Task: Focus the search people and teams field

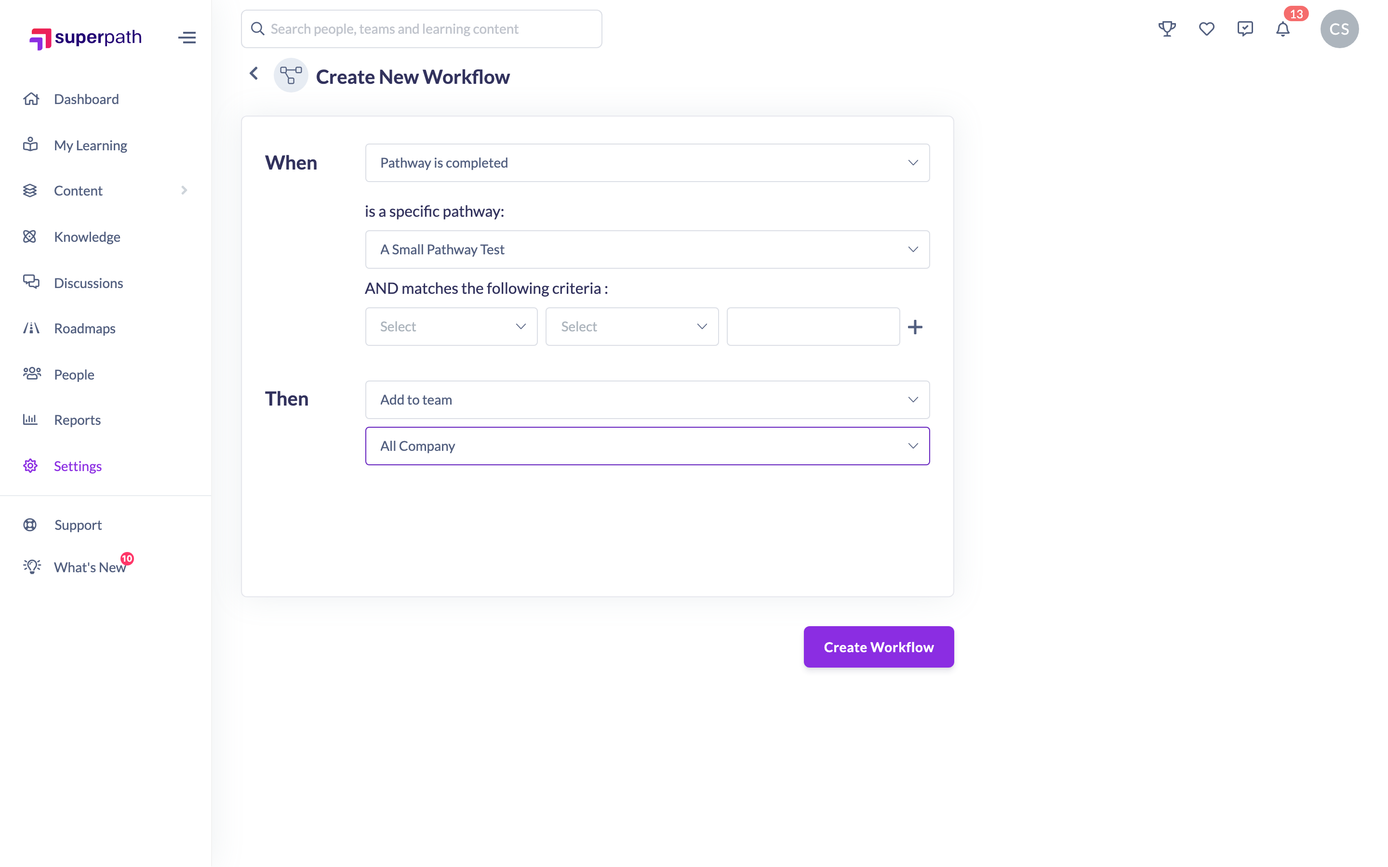Action: pos(422,29)
